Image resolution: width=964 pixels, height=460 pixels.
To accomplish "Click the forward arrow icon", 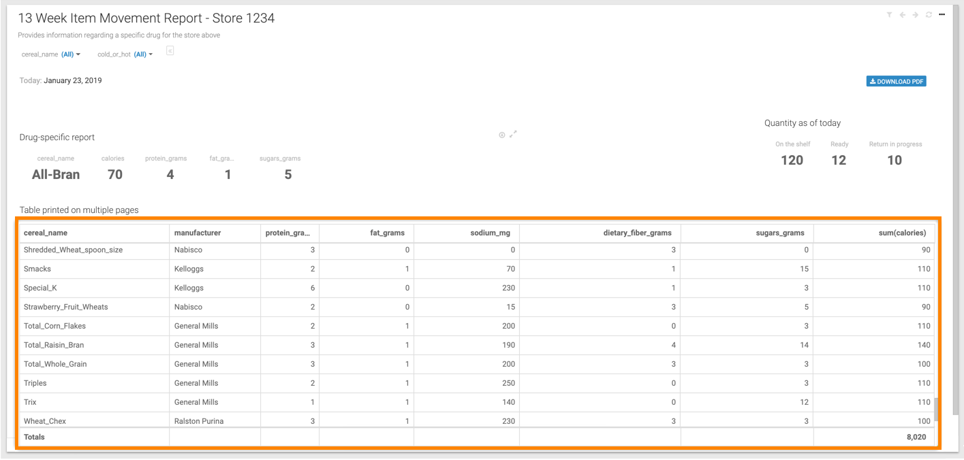I will click(916, 15).
